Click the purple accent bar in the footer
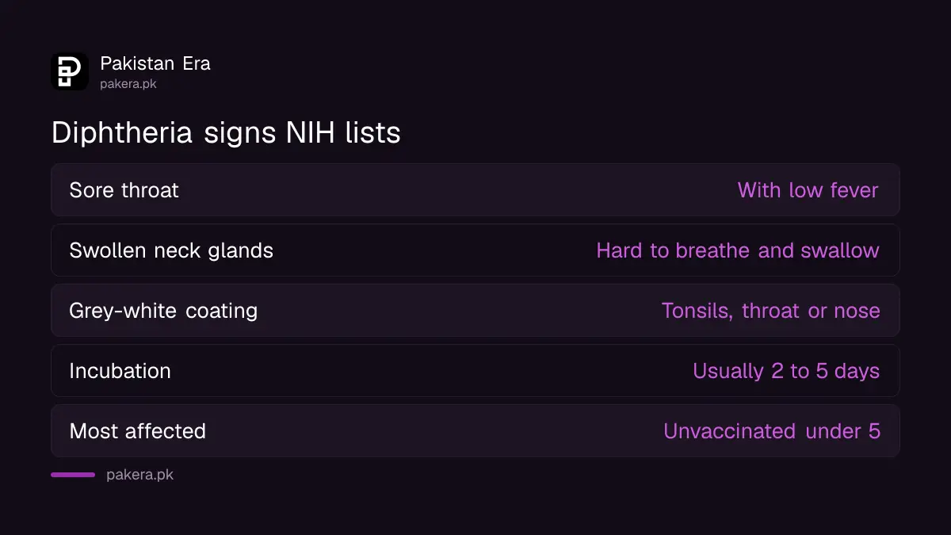 click(x=73, y=475)
